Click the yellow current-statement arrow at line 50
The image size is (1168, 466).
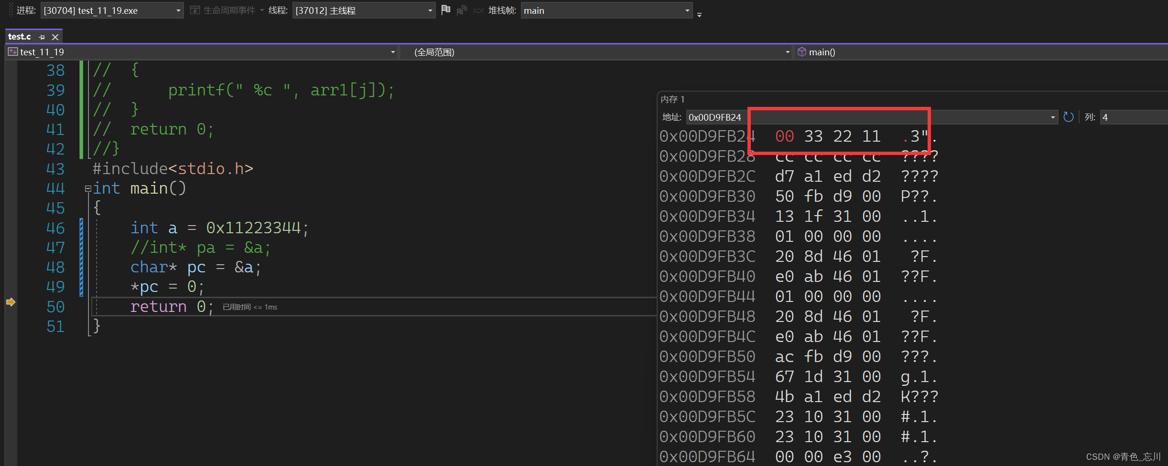pos(11,302)
